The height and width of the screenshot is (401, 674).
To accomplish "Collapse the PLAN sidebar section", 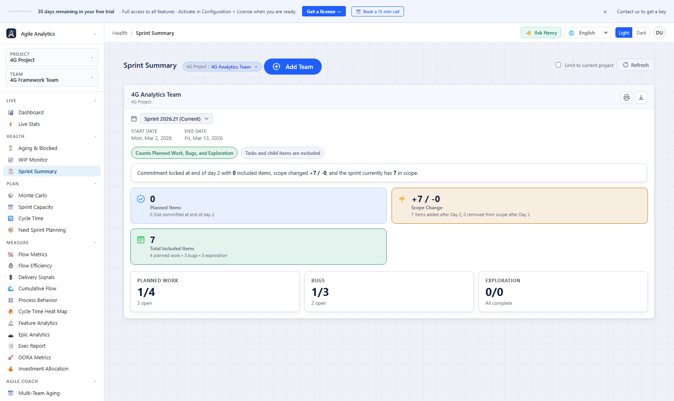I will [95, 184].
